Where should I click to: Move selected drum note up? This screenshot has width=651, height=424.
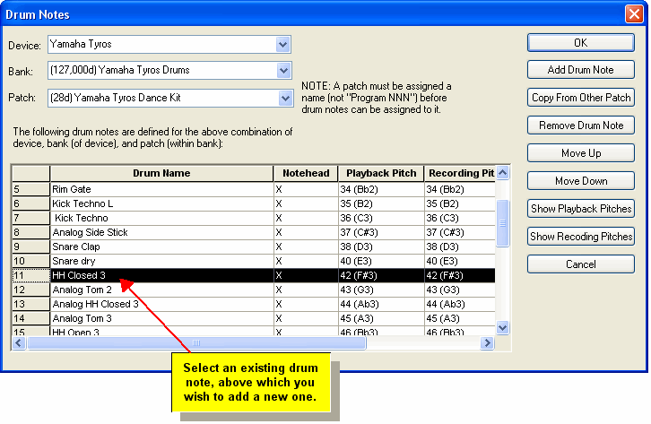(x=580, y=153)
